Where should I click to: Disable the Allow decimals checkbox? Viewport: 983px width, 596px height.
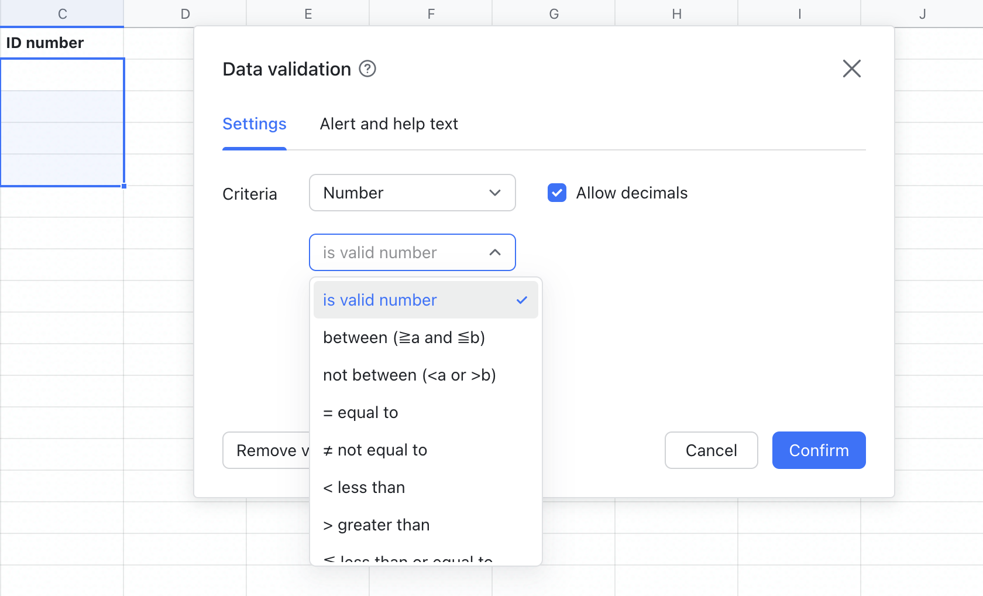pyautogui.click(x=556, y=193)
